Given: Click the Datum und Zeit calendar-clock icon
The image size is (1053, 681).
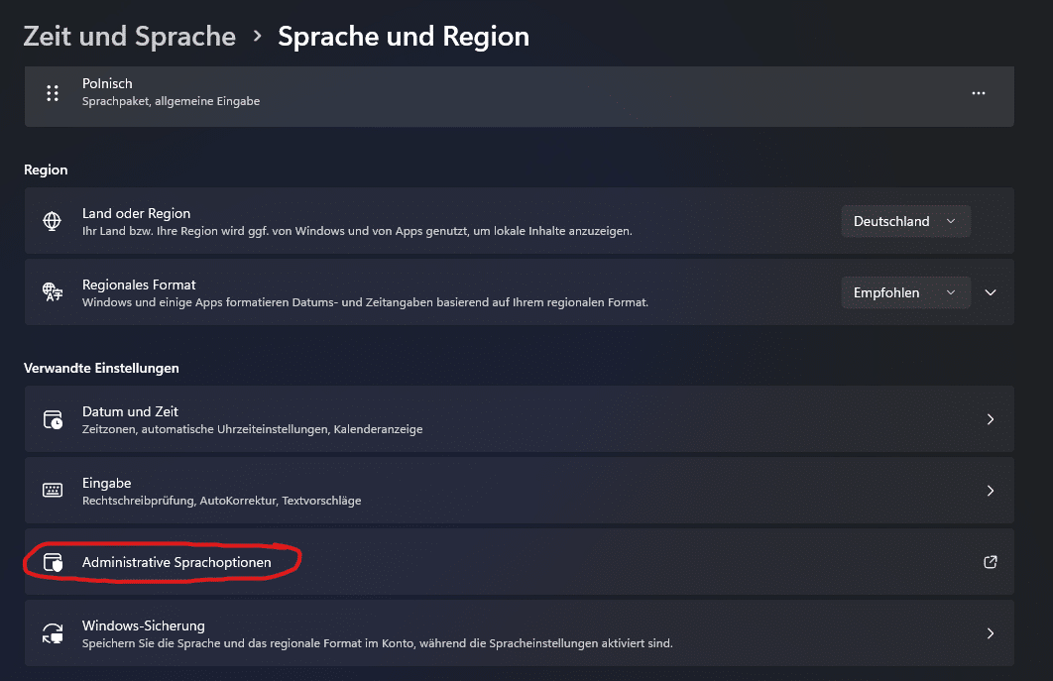Looking at the screenshot, I should (53, 419).
